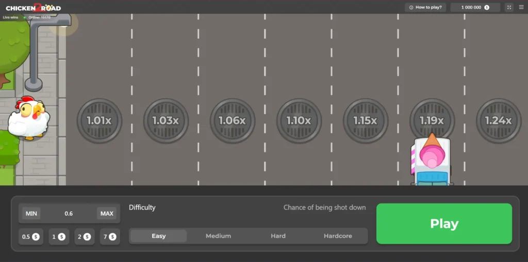Choose Hardcore difficulty
The width and height of the screenshot is (528, 262).
click(338, 236)
